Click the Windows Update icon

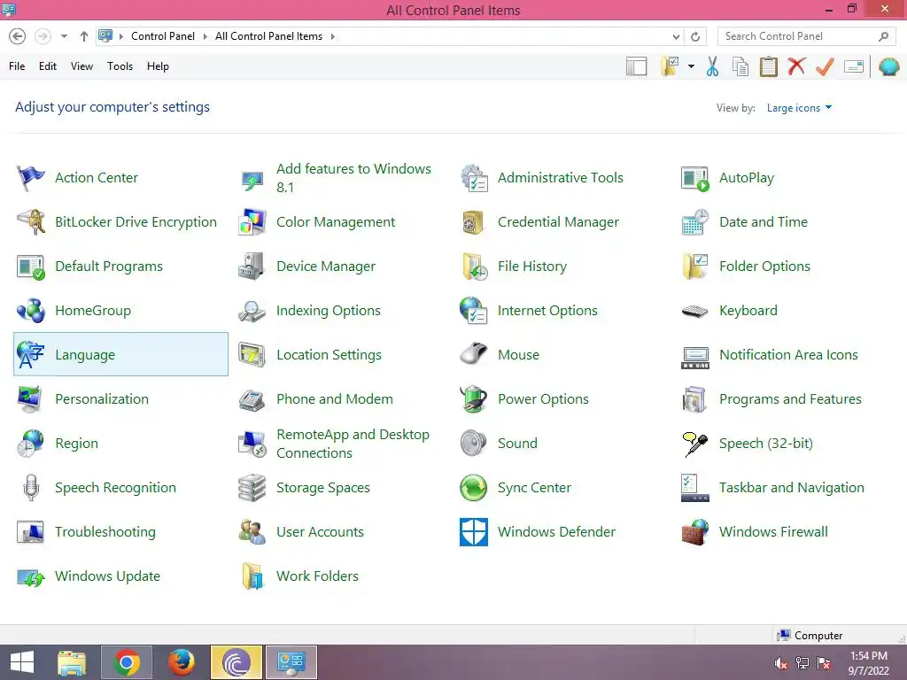coord(31,576)
